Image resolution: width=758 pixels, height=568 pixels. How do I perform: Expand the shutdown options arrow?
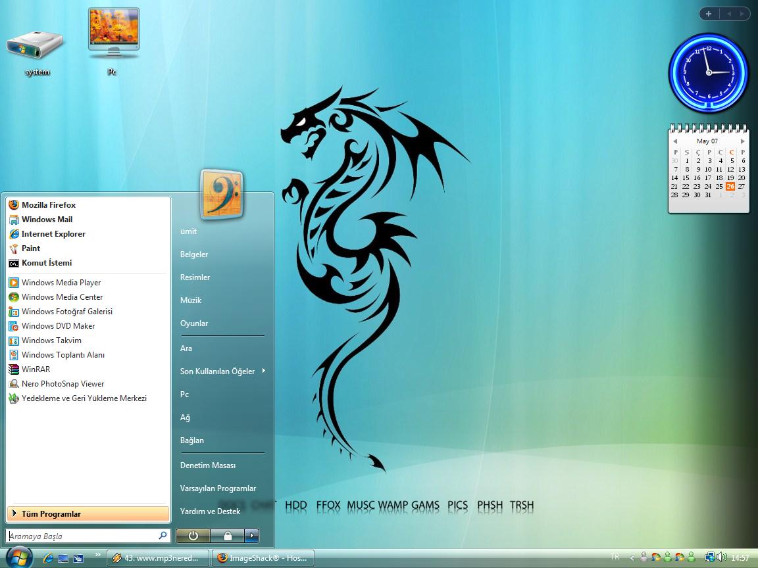point(251,536)
